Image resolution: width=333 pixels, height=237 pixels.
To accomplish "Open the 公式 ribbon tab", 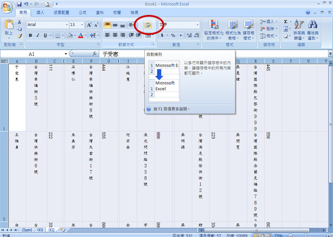I will (82, 13).
